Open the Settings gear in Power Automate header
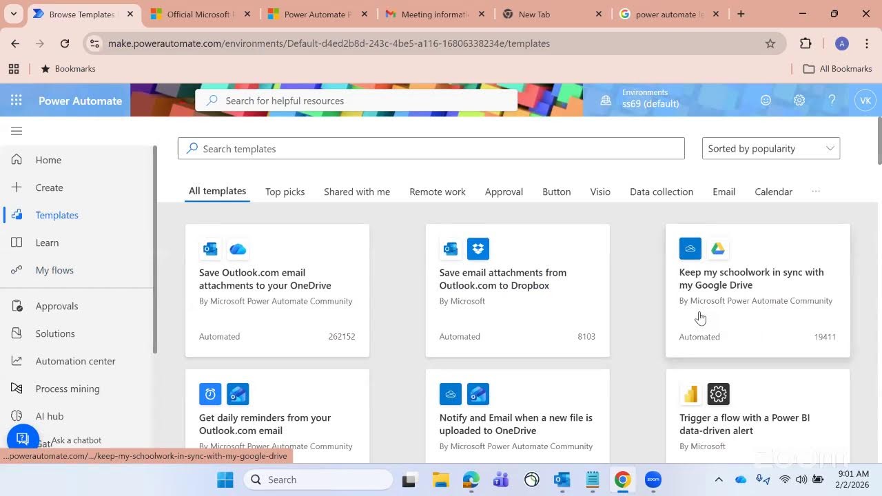882x496 pixels. click(799, 101)
